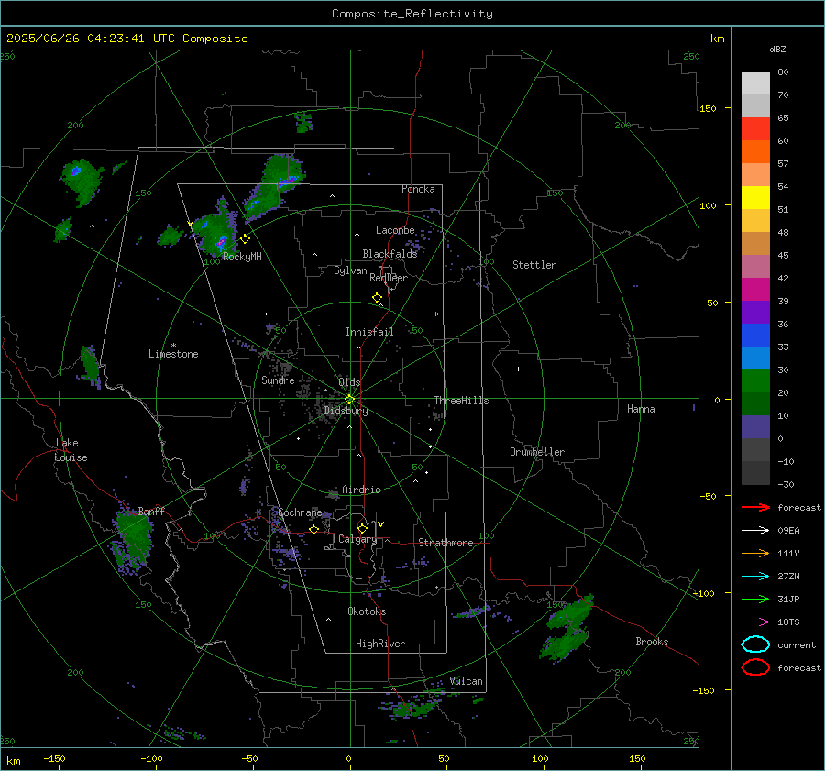Viewport: 825px width, 771px height.
Task: Click the magenta 18TS arrow legend icon
Action: [x=755, y=622]
